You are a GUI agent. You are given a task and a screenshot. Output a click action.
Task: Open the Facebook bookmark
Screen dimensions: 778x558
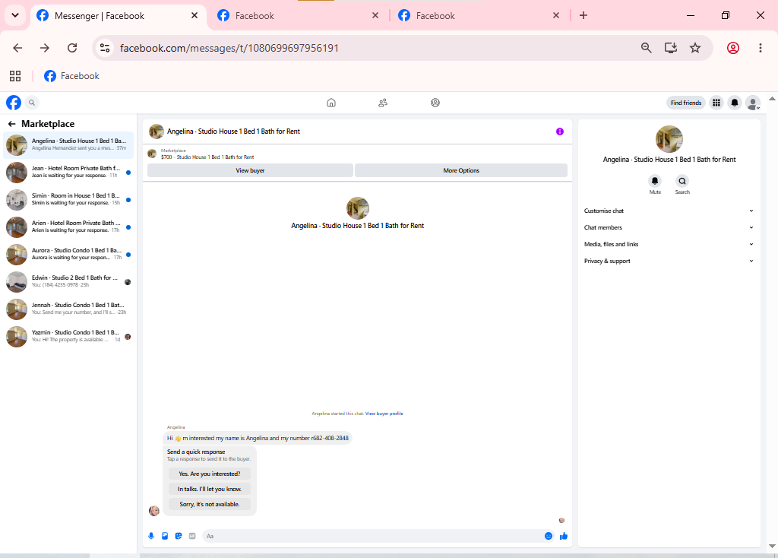click(x=71, y=76)
